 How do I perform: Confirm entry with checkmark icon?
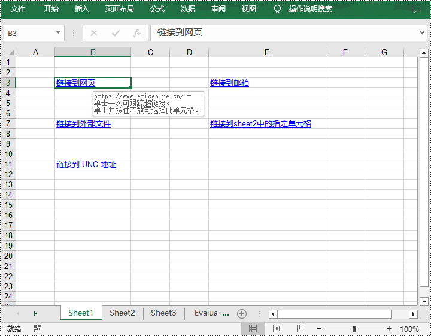click(116, 34)
